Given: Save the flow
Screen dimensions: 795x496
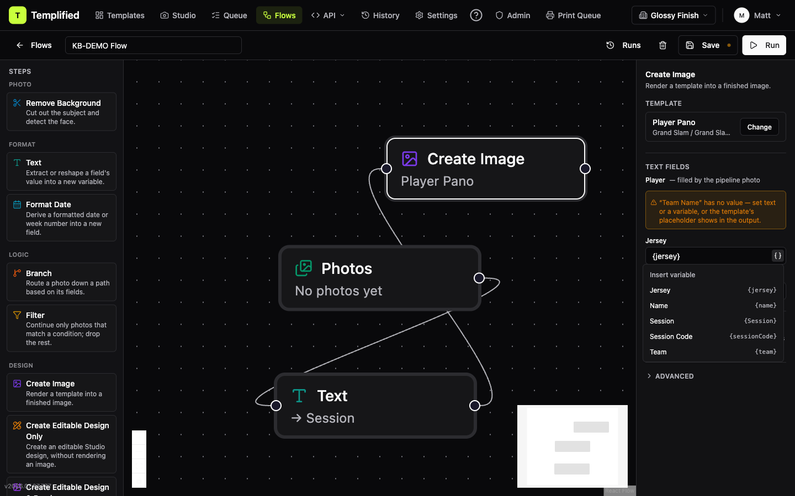Looking at the screenshot, I should (x=708, y=45).
